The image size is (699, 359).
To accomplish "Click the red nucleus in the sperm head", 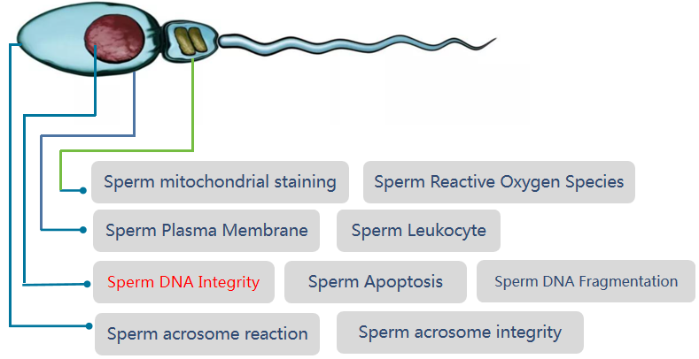I will (115, 38).
